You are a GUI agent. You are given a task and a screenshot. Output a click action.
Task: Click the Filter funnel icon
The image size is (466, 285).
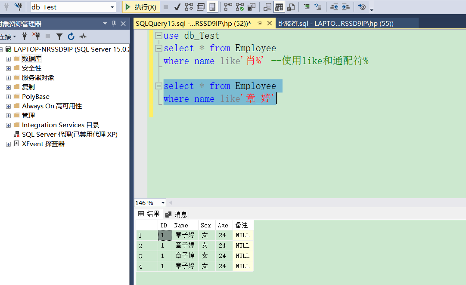[x=59, y=37]
